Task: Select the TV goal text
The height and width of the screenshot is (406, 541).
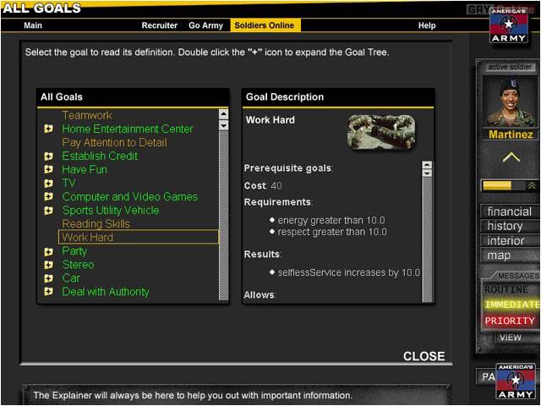Action: [68, 184]
